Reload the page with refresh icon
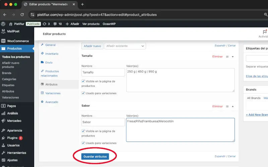268x167 pixels. tap(22, 15)
